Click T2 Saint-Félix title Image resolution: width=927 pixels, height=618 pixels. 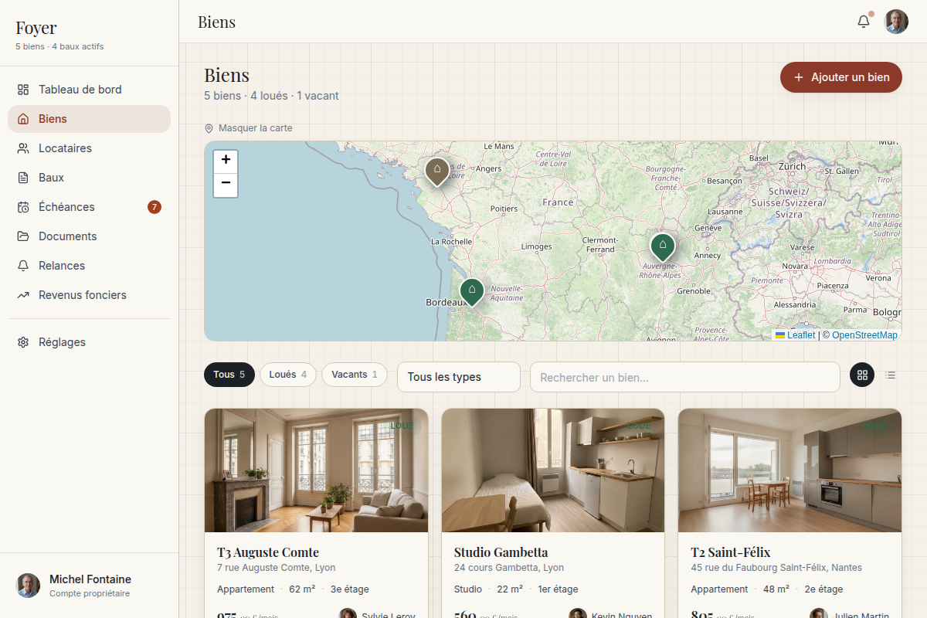click(x=731, y=552)
